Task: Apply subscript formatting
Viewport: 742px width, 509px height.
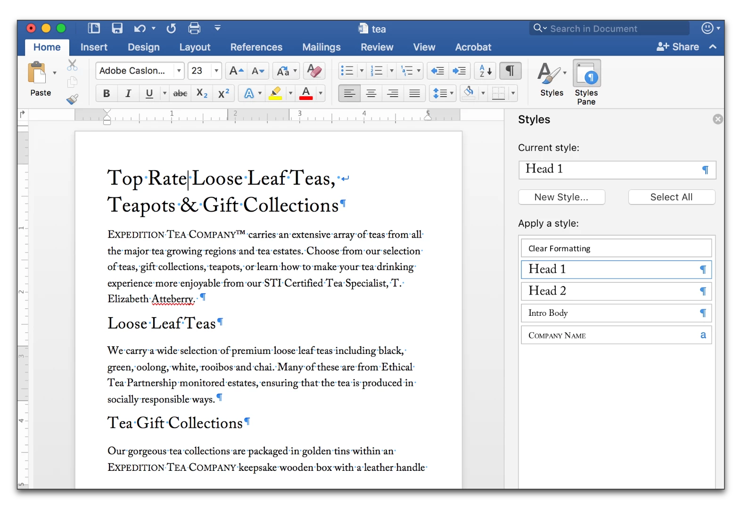Action: tap(202, 93)
